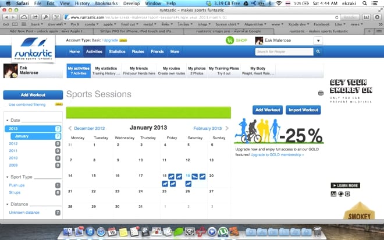384x240 pixels.
Task: Open the news bookmarks folder
Action: [356, 24]
